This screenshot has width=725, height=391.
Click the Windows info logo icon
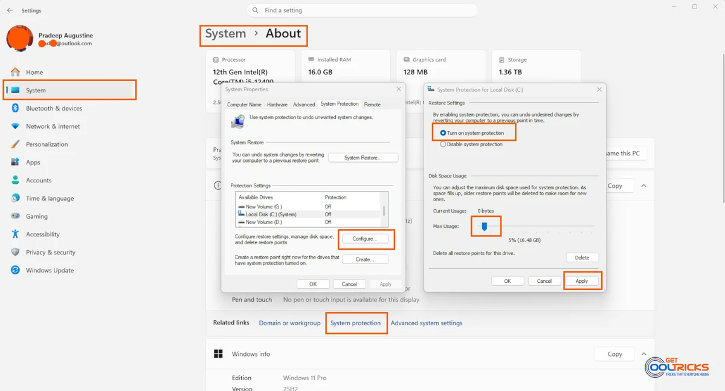[218, 354]
